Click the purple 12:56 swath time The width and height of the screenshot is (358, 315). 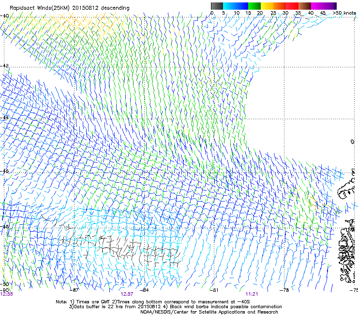[x=6, y=294]
